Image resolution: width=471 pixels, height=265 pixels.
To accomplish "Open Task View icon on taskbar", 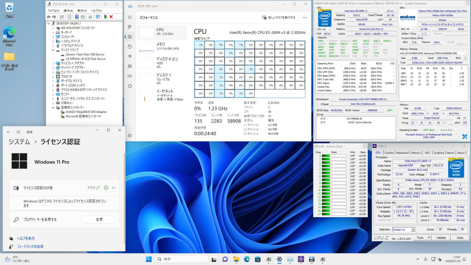I will (x=214, y=259).
